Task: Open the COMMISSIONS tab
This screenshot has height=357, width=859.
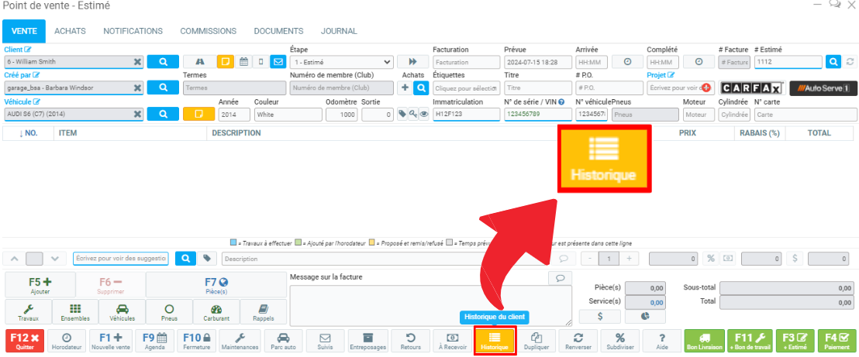Action: 208,31
